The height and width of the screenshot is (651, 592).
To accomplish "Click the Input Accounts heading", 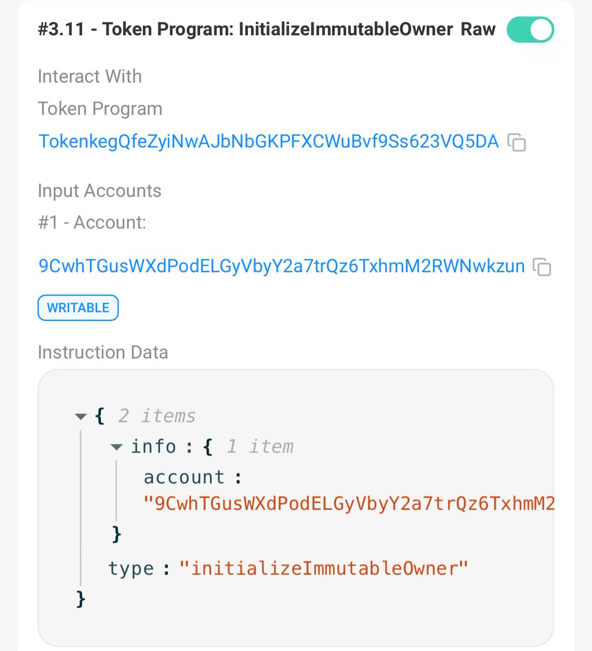I will point(99,191).
